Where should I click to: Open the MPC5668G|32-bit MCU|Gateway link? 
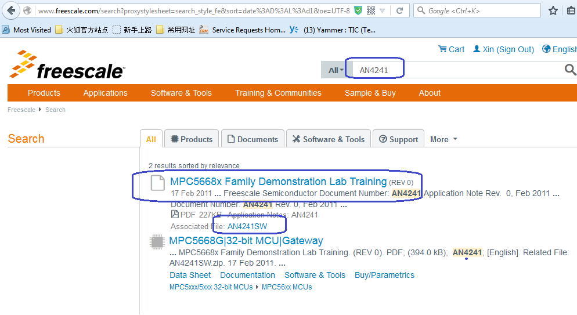click(246, 241)
